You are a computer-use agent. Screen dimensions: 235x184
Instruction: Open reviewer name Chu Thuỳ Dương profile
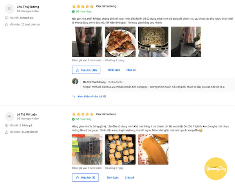[x=28, y=7]
